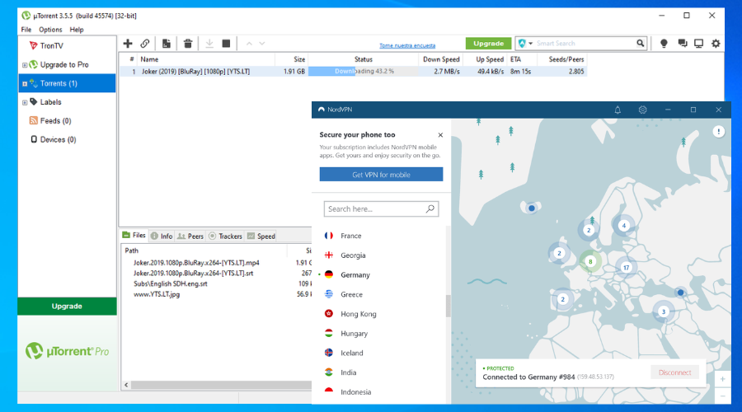Click the NordVPN map info exclamation icon
Viewport: 742px width, 412px height.
[x=718, y=132]
